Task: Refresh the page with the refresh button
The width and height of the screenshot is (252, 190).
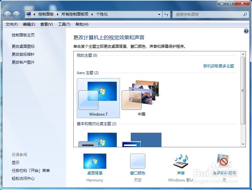Action: pyautogui.click(x=166, y=15)
